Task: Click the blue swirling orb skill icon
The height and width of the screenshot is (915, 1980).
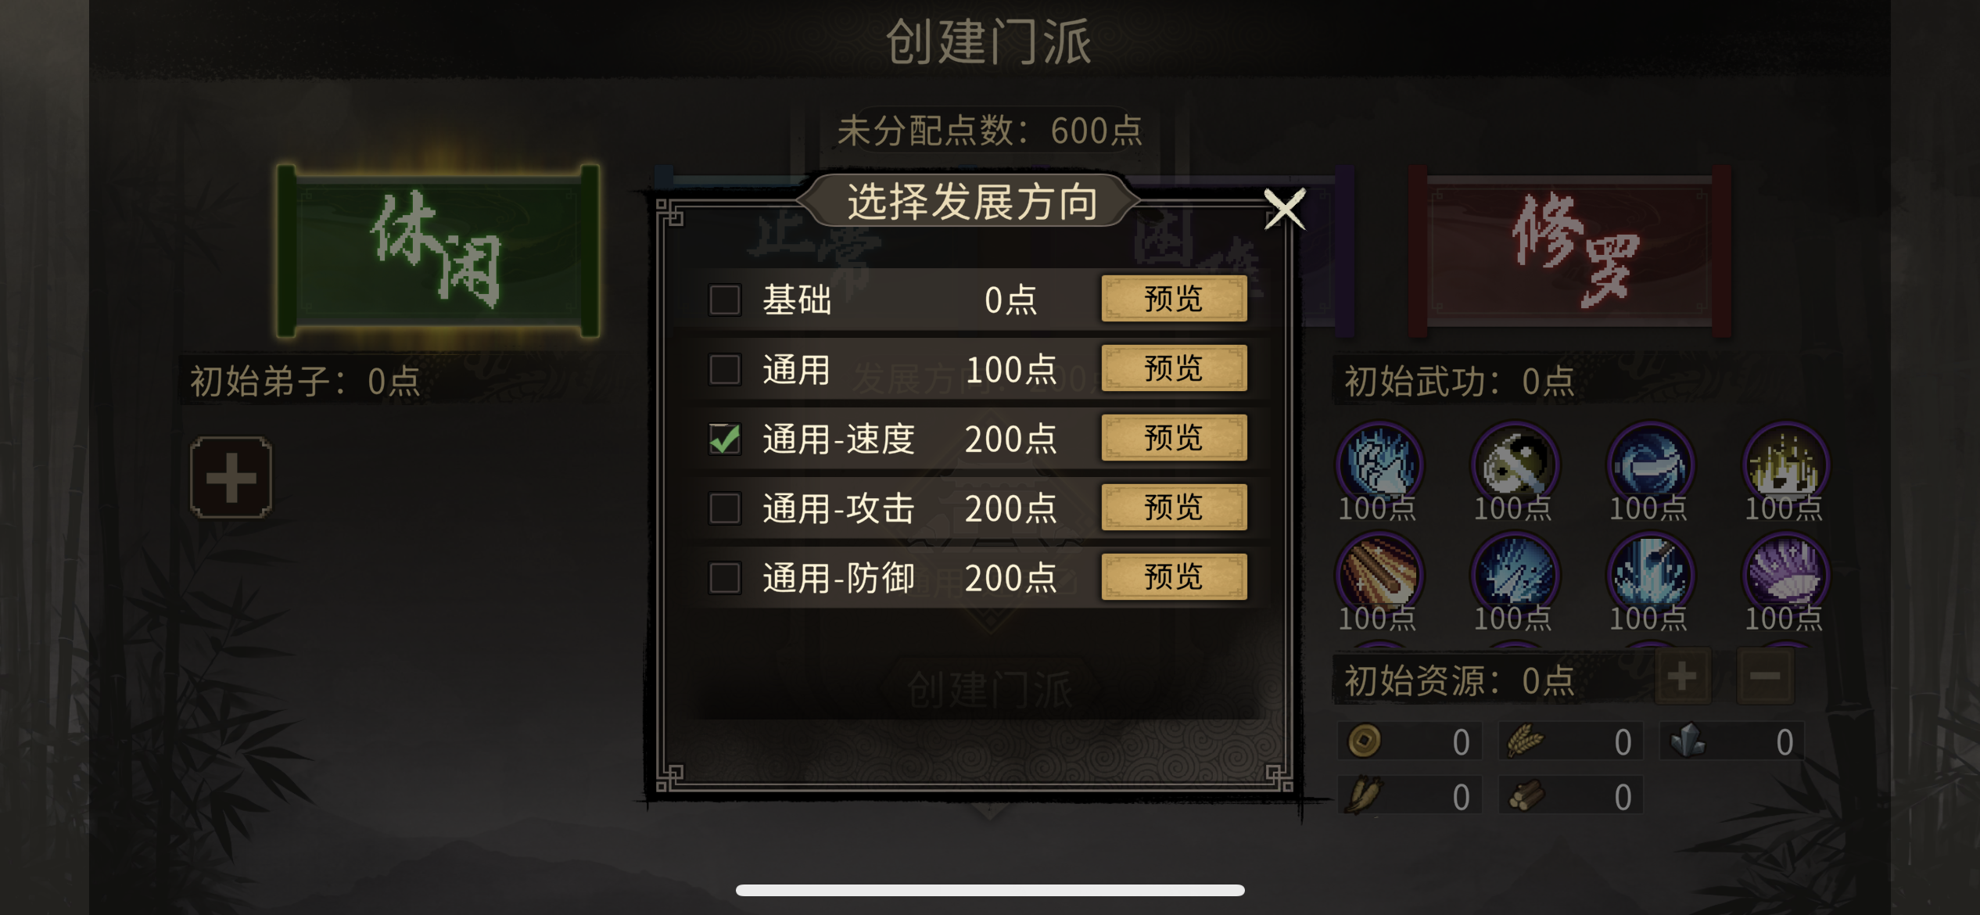Action: 1650,463
